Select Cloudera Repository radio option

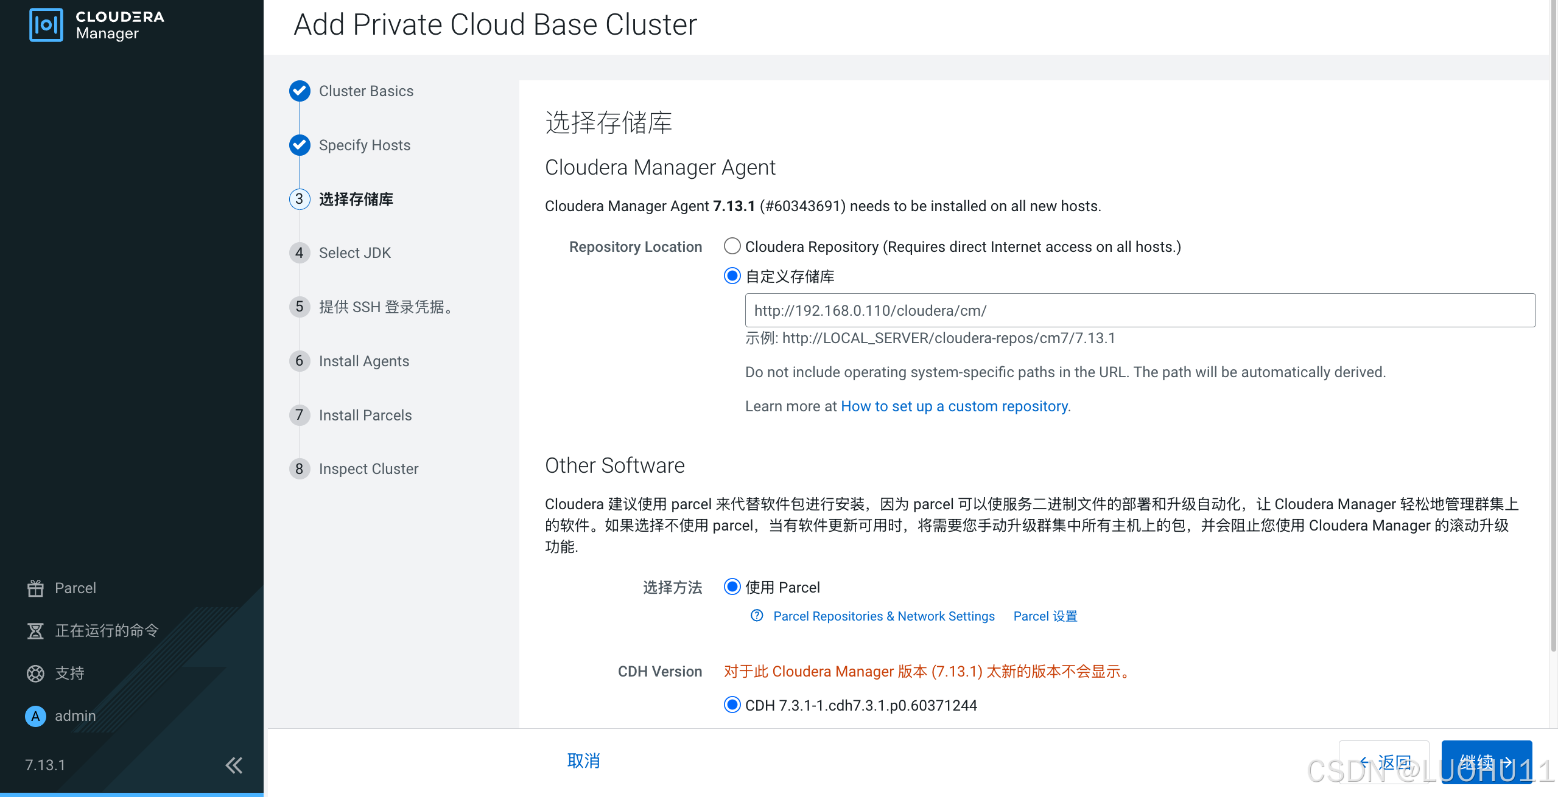(x=732, y=246)
